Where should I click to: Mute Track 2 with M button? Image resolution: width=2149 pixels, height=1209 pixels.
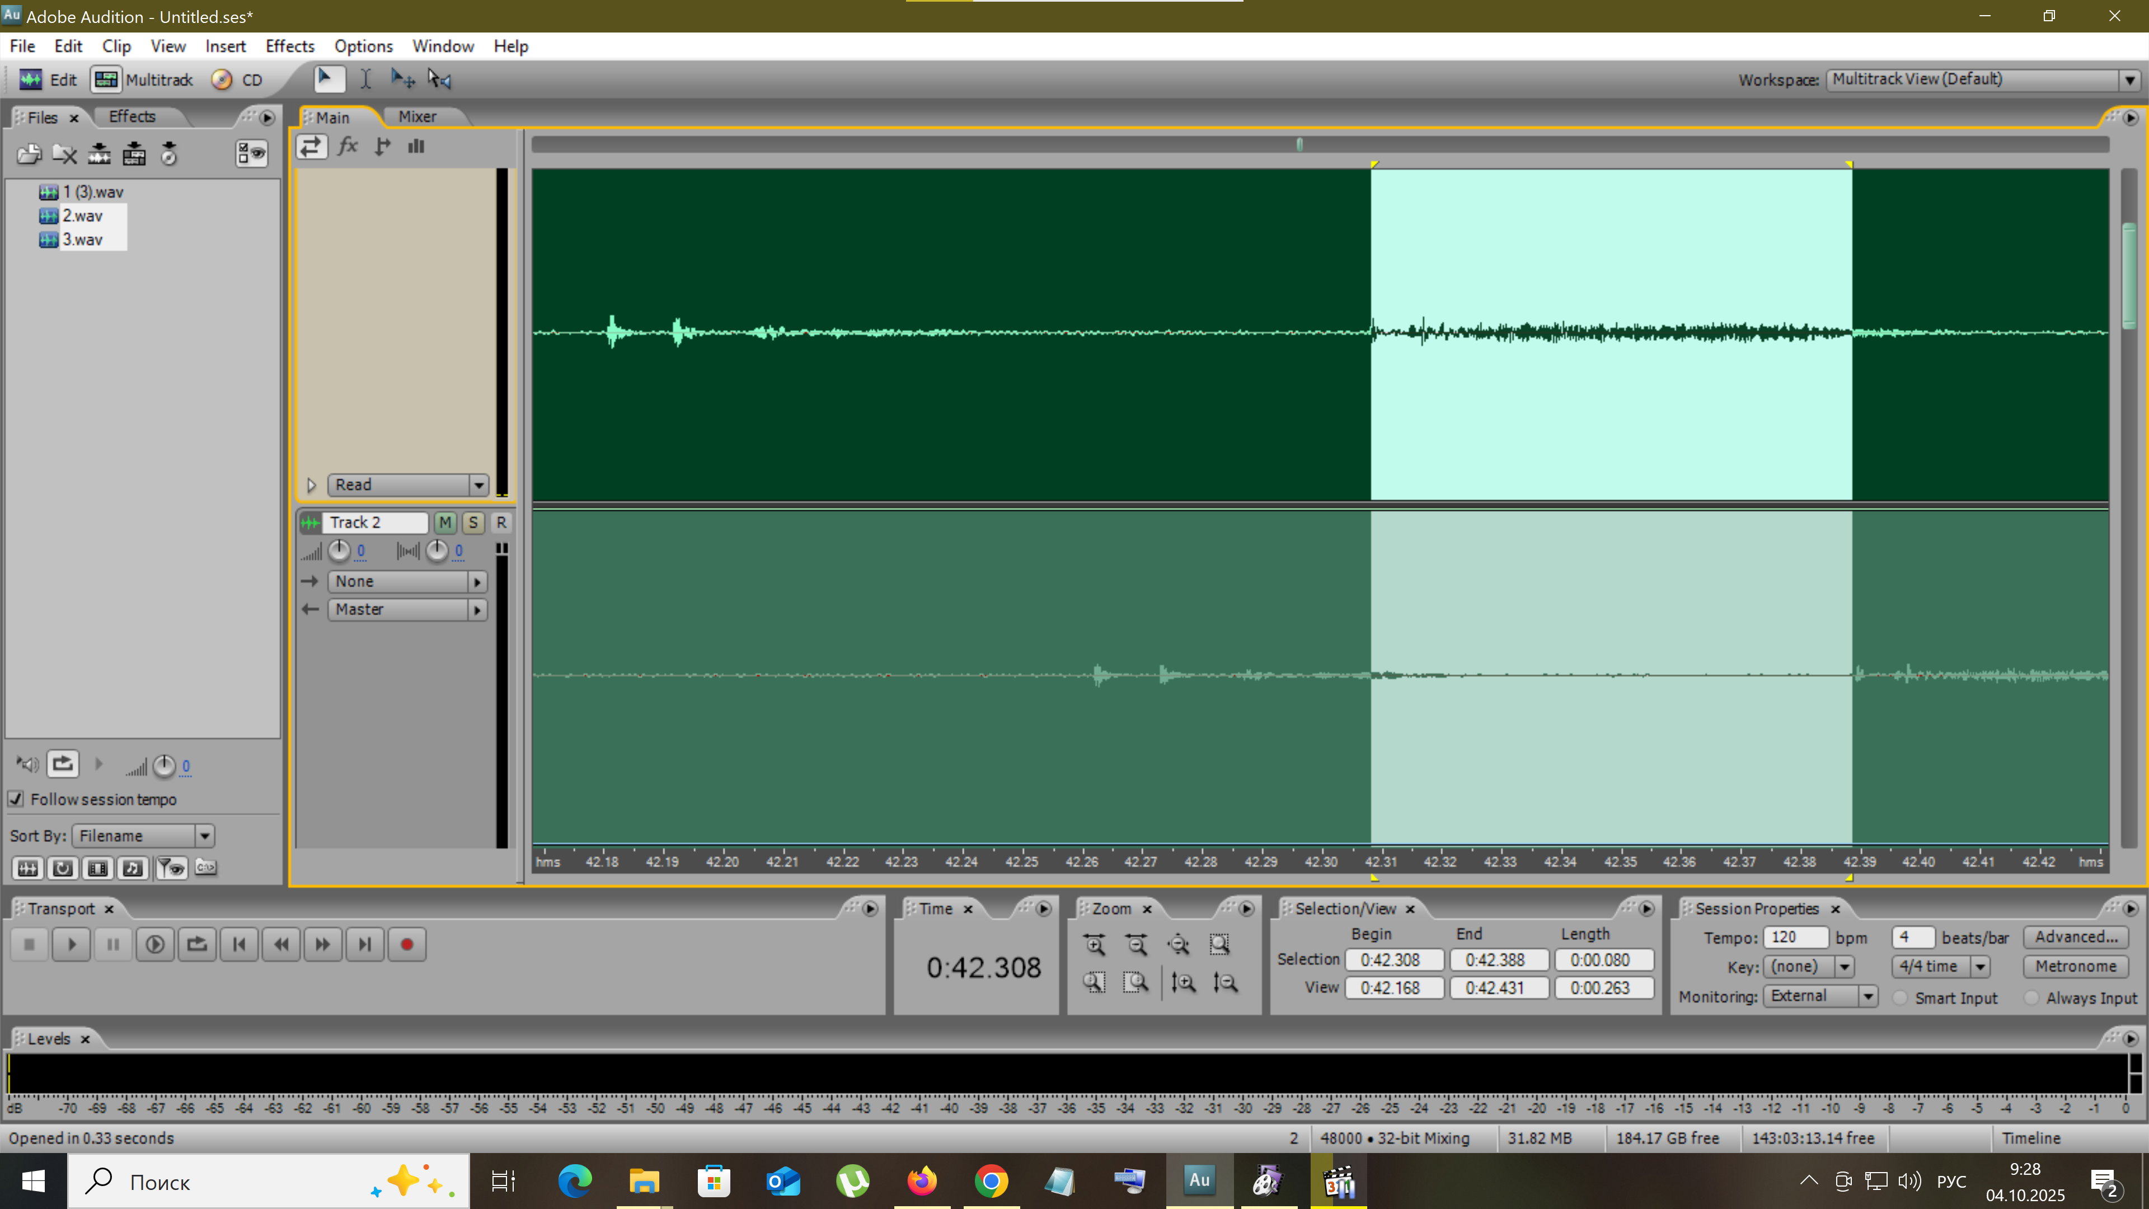tap(445, 522)
